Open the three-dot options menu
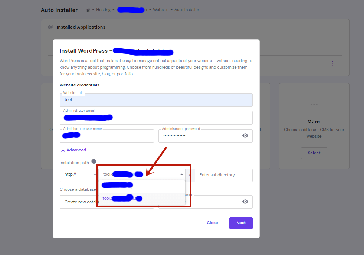364x255 pixels. [332, 63]
